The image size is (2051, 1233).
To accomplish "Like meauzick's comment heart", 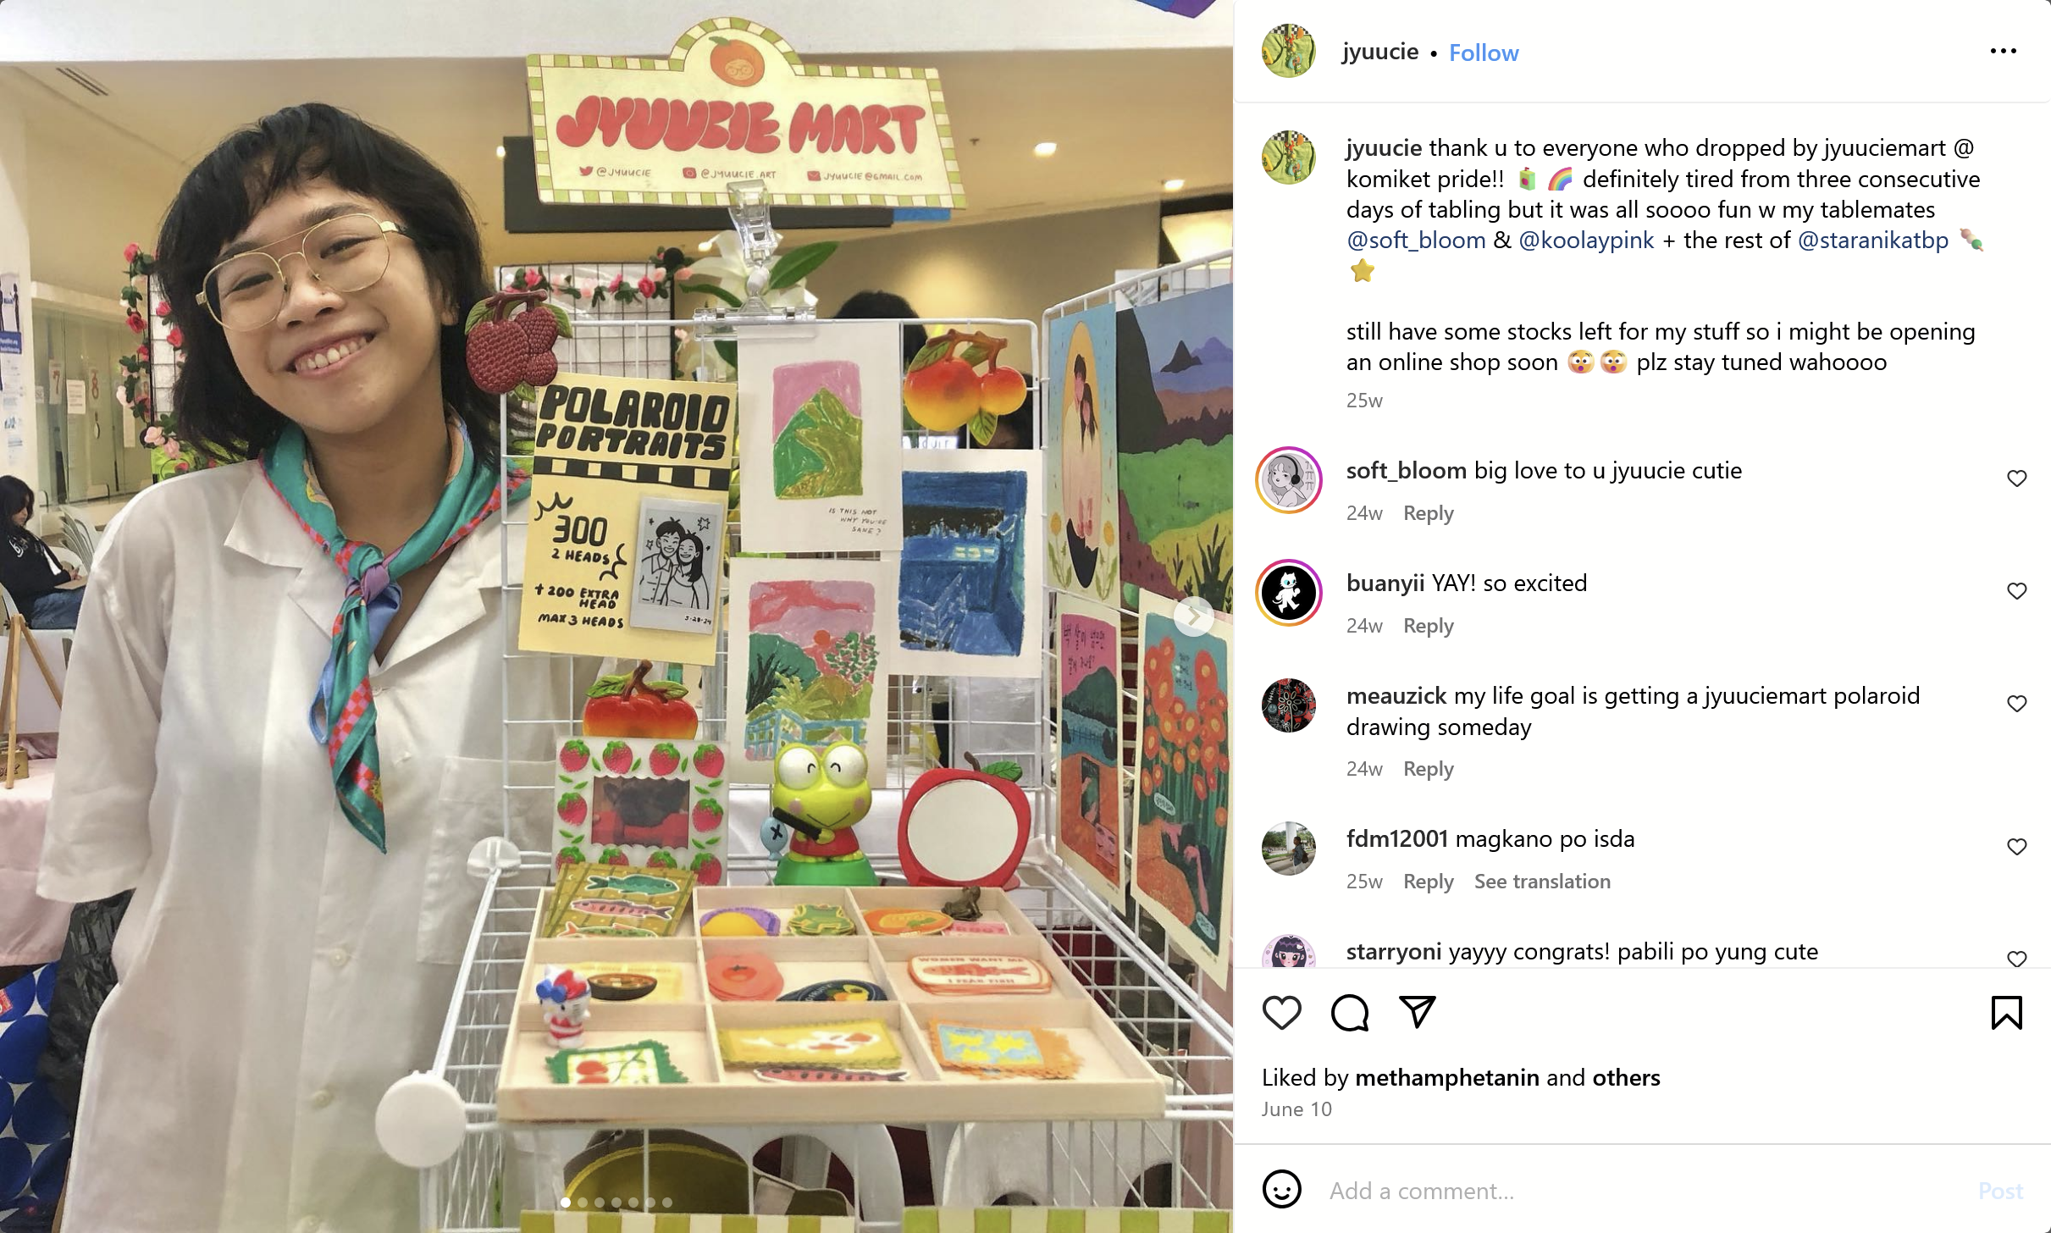I will pos(2016,704).
